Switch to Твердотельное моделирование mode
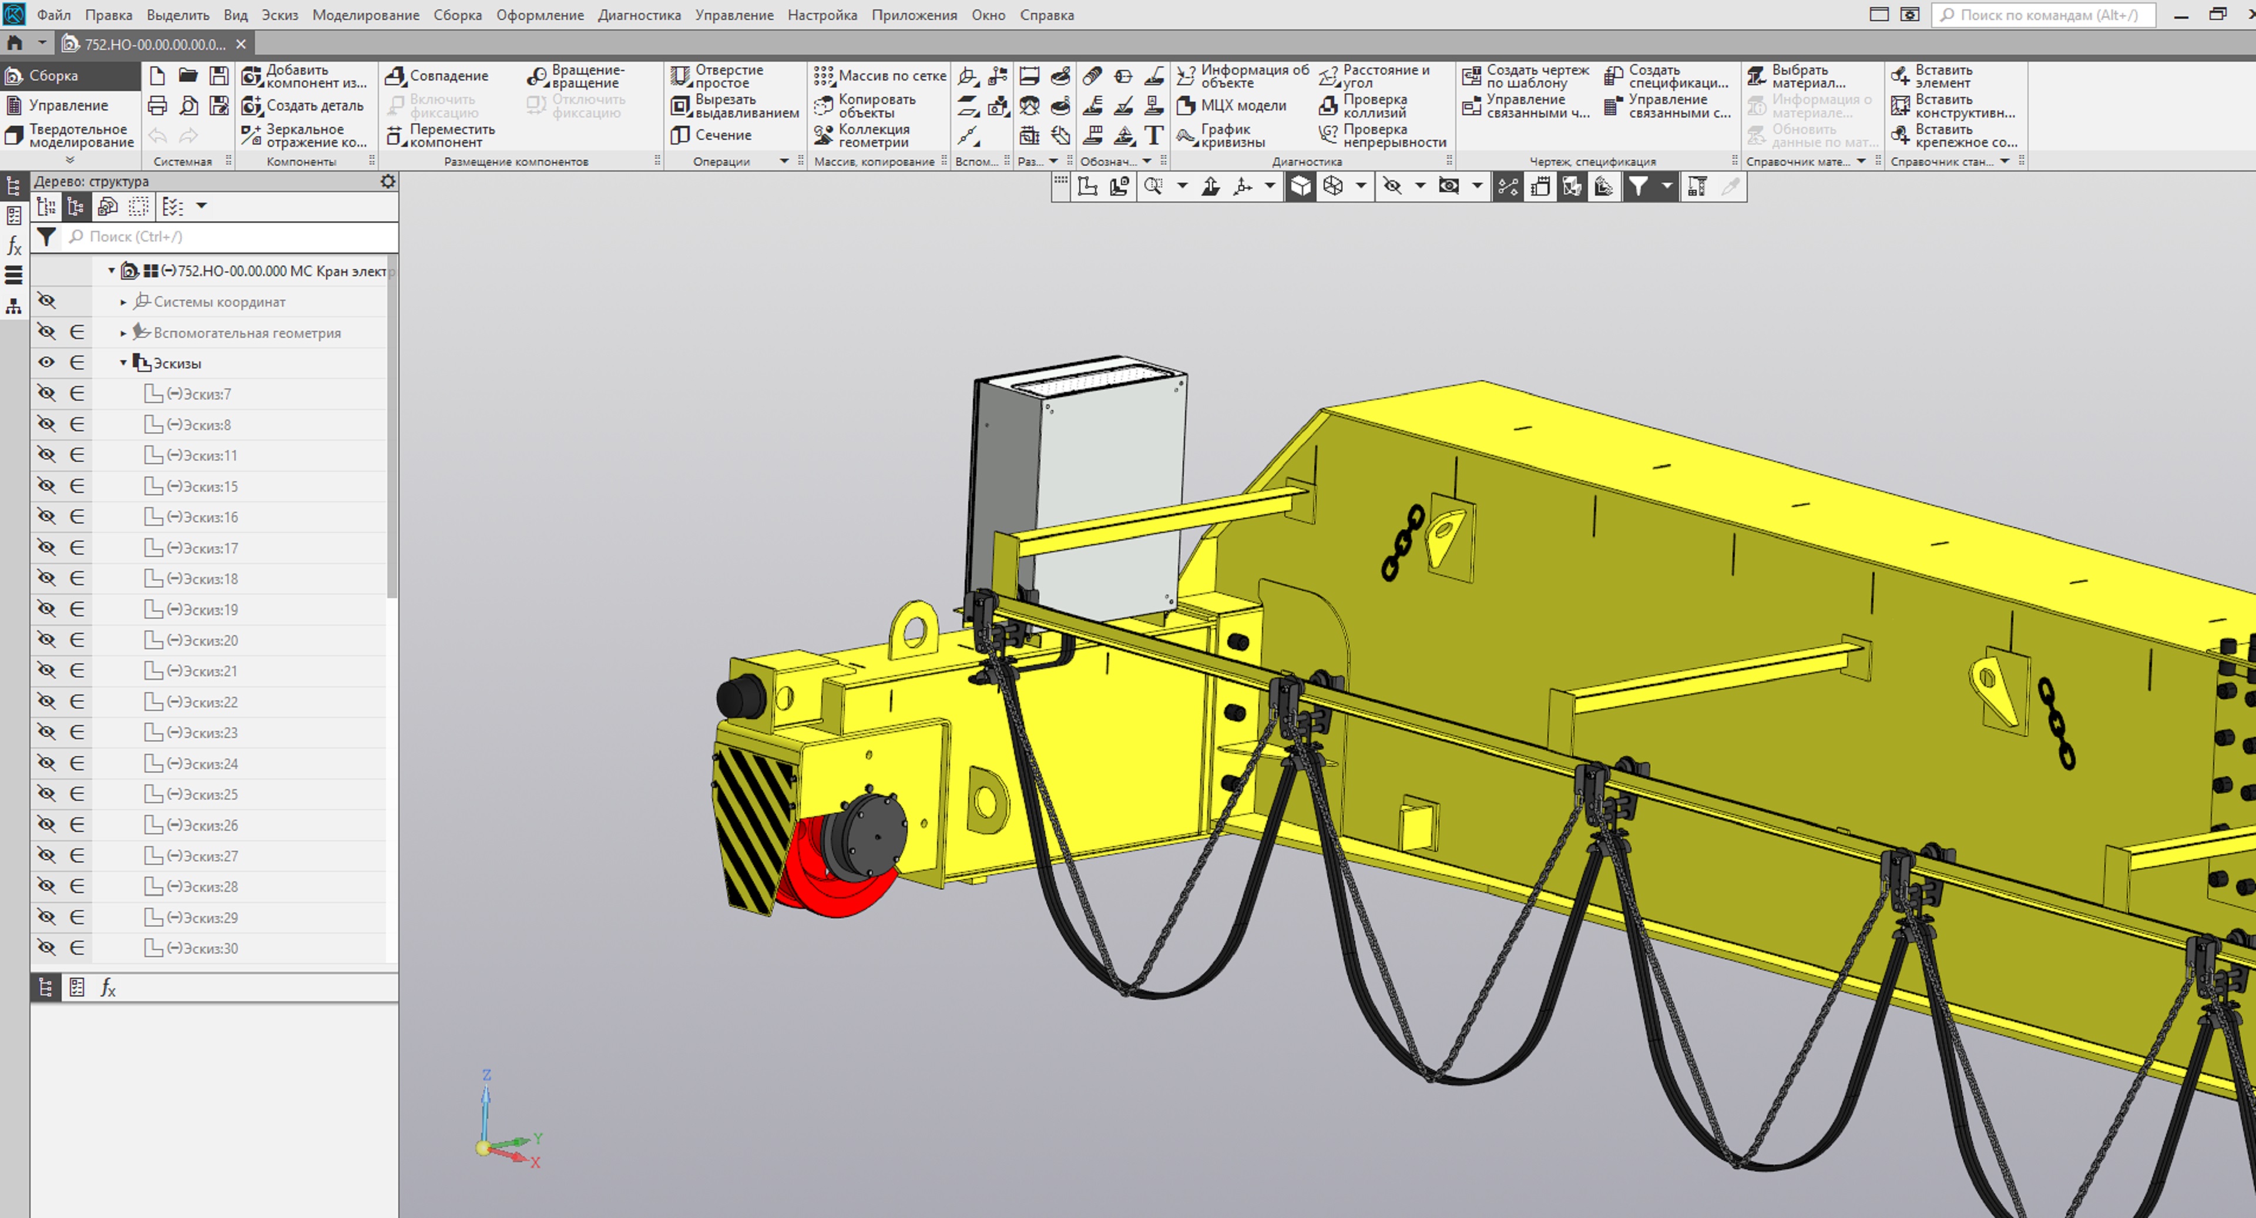This screenshot has height=1218, width=2256. coord(70,136)
